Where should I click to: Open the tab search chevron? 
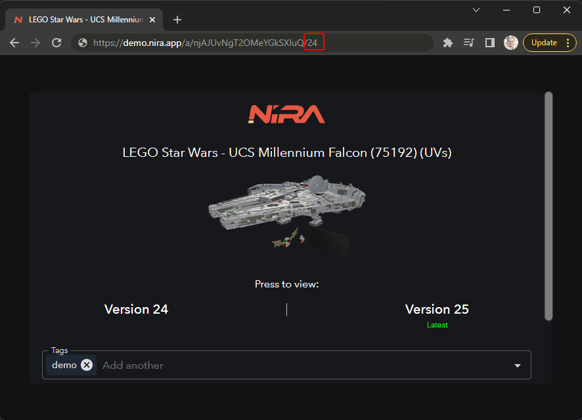[476, 10]
